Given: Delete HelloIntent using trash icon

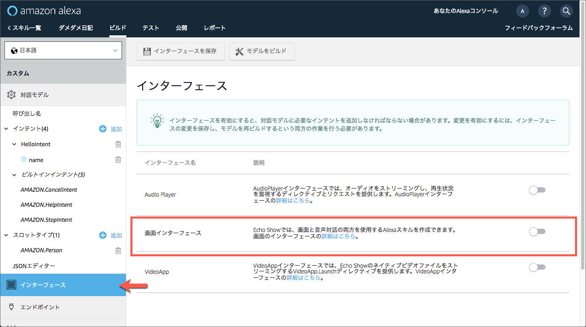Looking at the screenshot, I should coord(118,144).
